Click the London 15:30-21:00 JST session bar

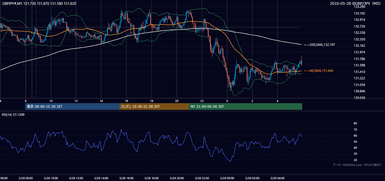(154, 106)
